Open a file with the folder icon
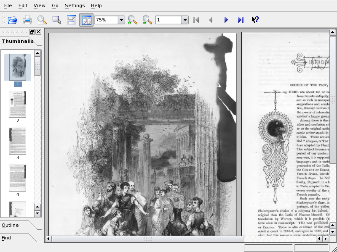This screenshot has height=252, width=337. click(x=13, y=20)
